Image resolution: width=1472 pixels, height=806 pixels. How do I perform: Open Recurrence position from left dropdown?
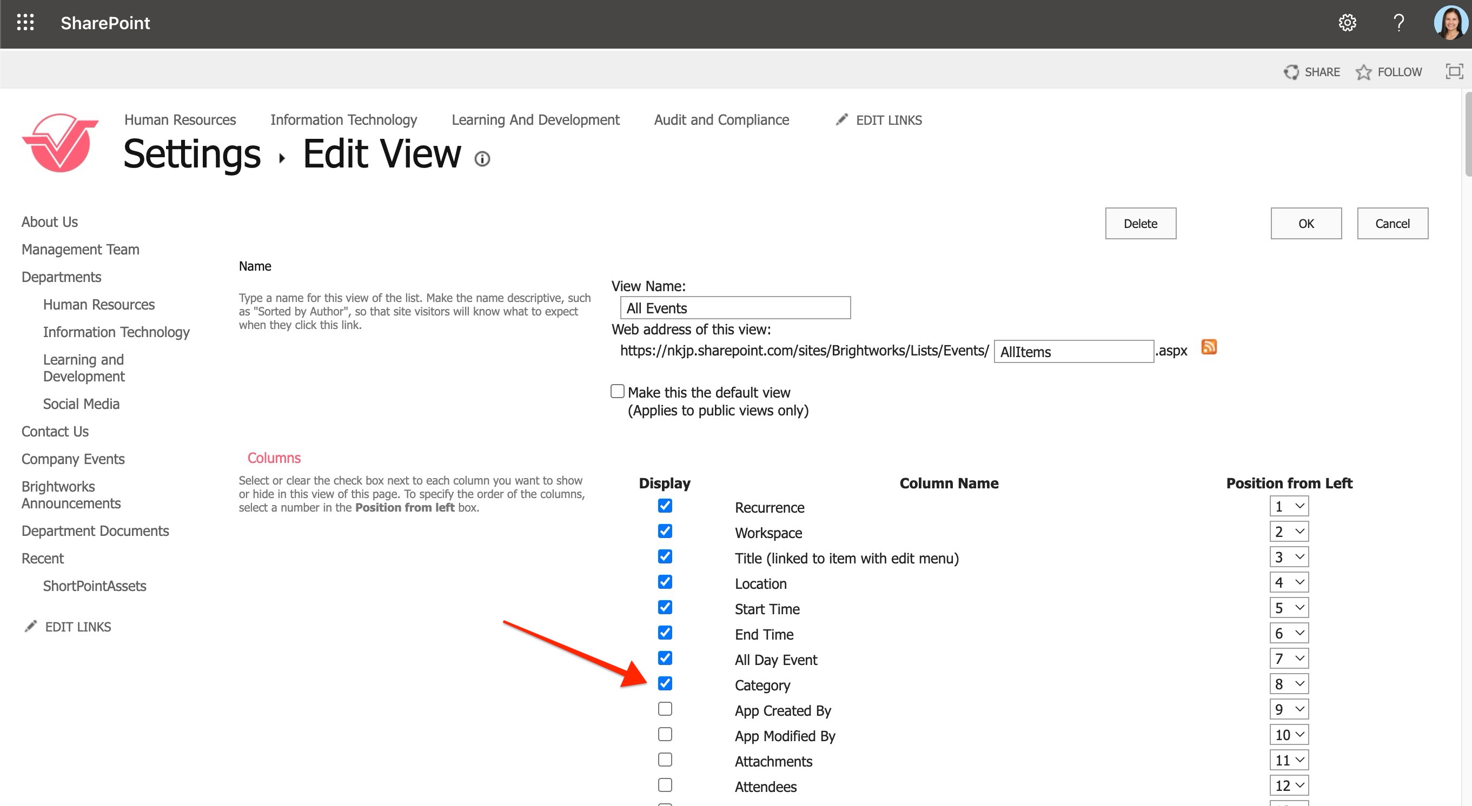coord(1289,506)
